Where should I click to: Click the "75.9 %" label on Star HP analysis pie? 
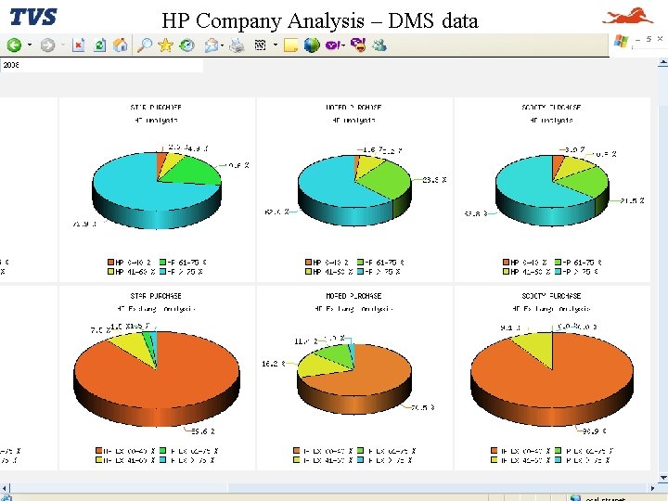pyautogui.click(x=84, y=224)
